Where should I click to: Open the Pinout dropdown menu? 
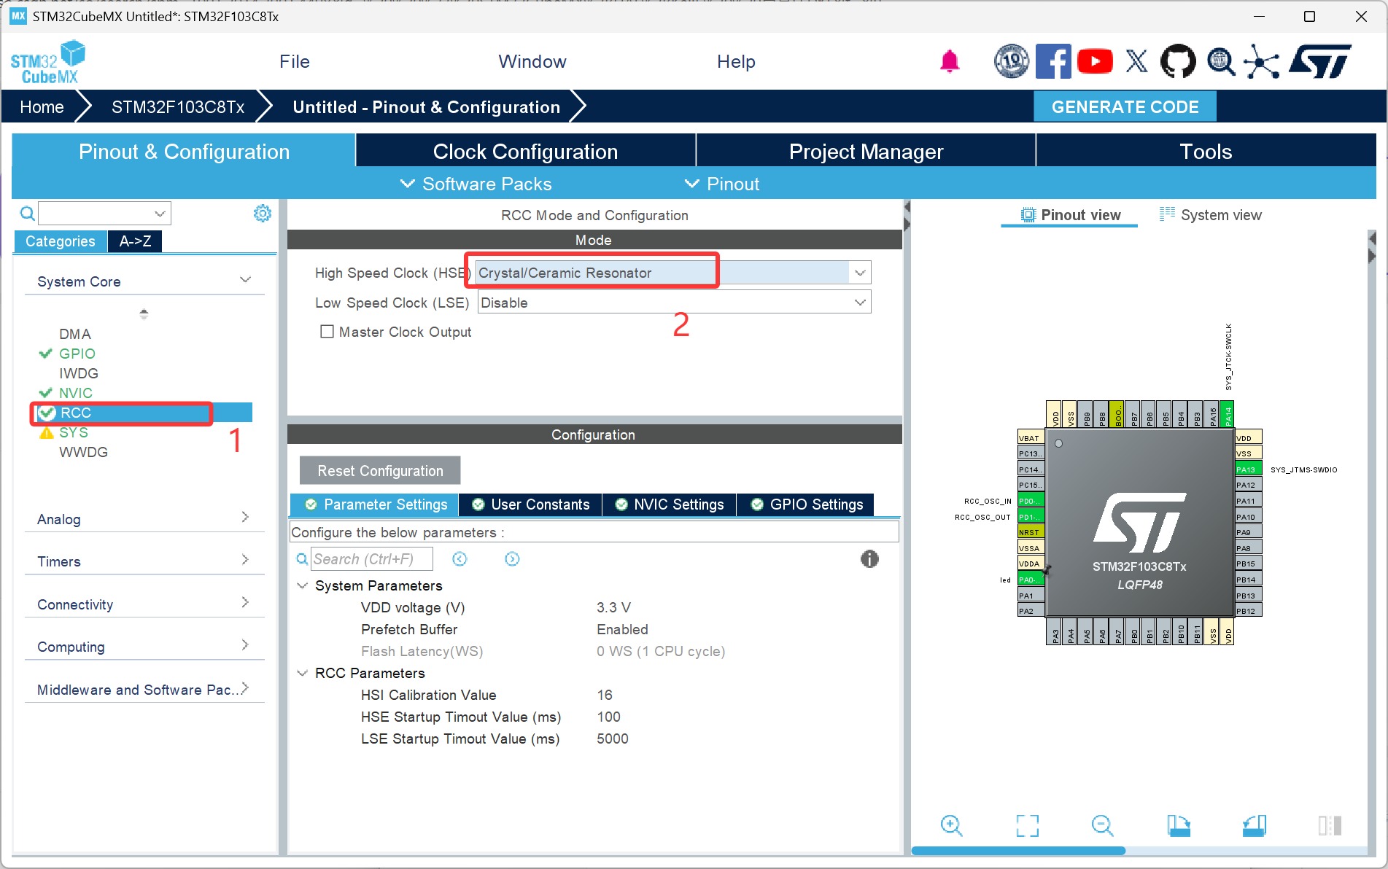(x=721, y=184)
